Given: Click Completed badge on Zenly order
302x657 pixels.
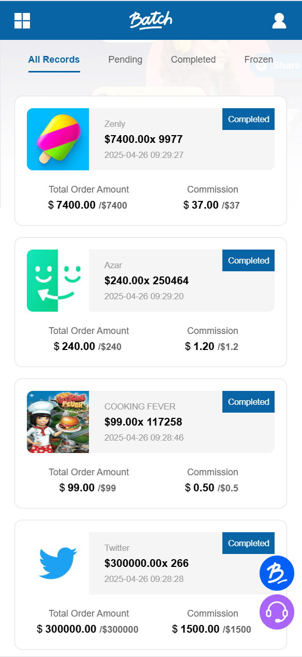Looking at the screenshot, I should click(x=249, y=119).
